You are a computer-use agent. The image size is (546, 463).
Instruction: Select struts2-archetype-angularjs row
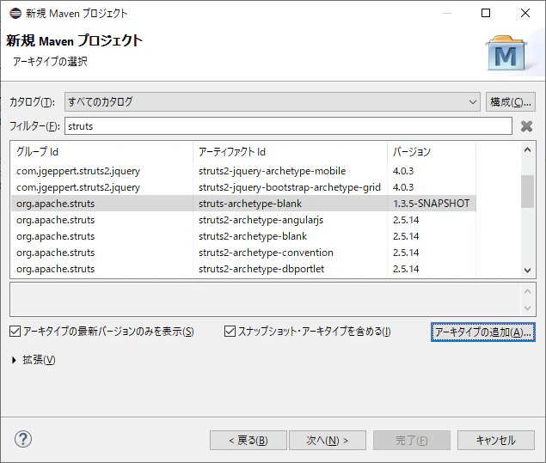243,220
